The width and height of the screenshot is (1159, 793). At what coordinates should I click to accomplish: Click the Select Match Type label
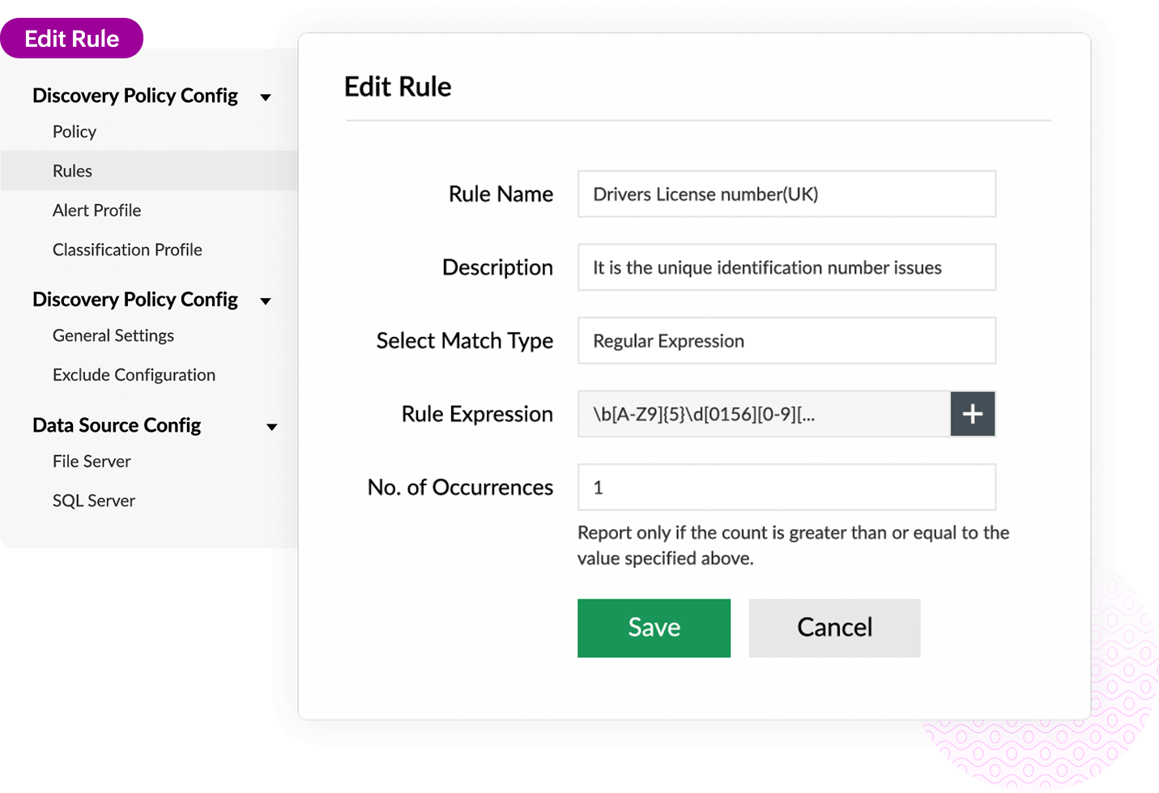coord(465,341)
